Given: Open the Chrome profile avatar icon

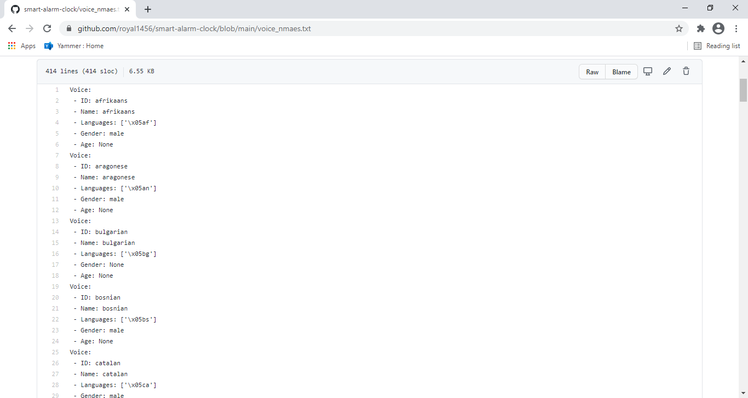Looking at the screenshot, I should click(x=718, y=28).
